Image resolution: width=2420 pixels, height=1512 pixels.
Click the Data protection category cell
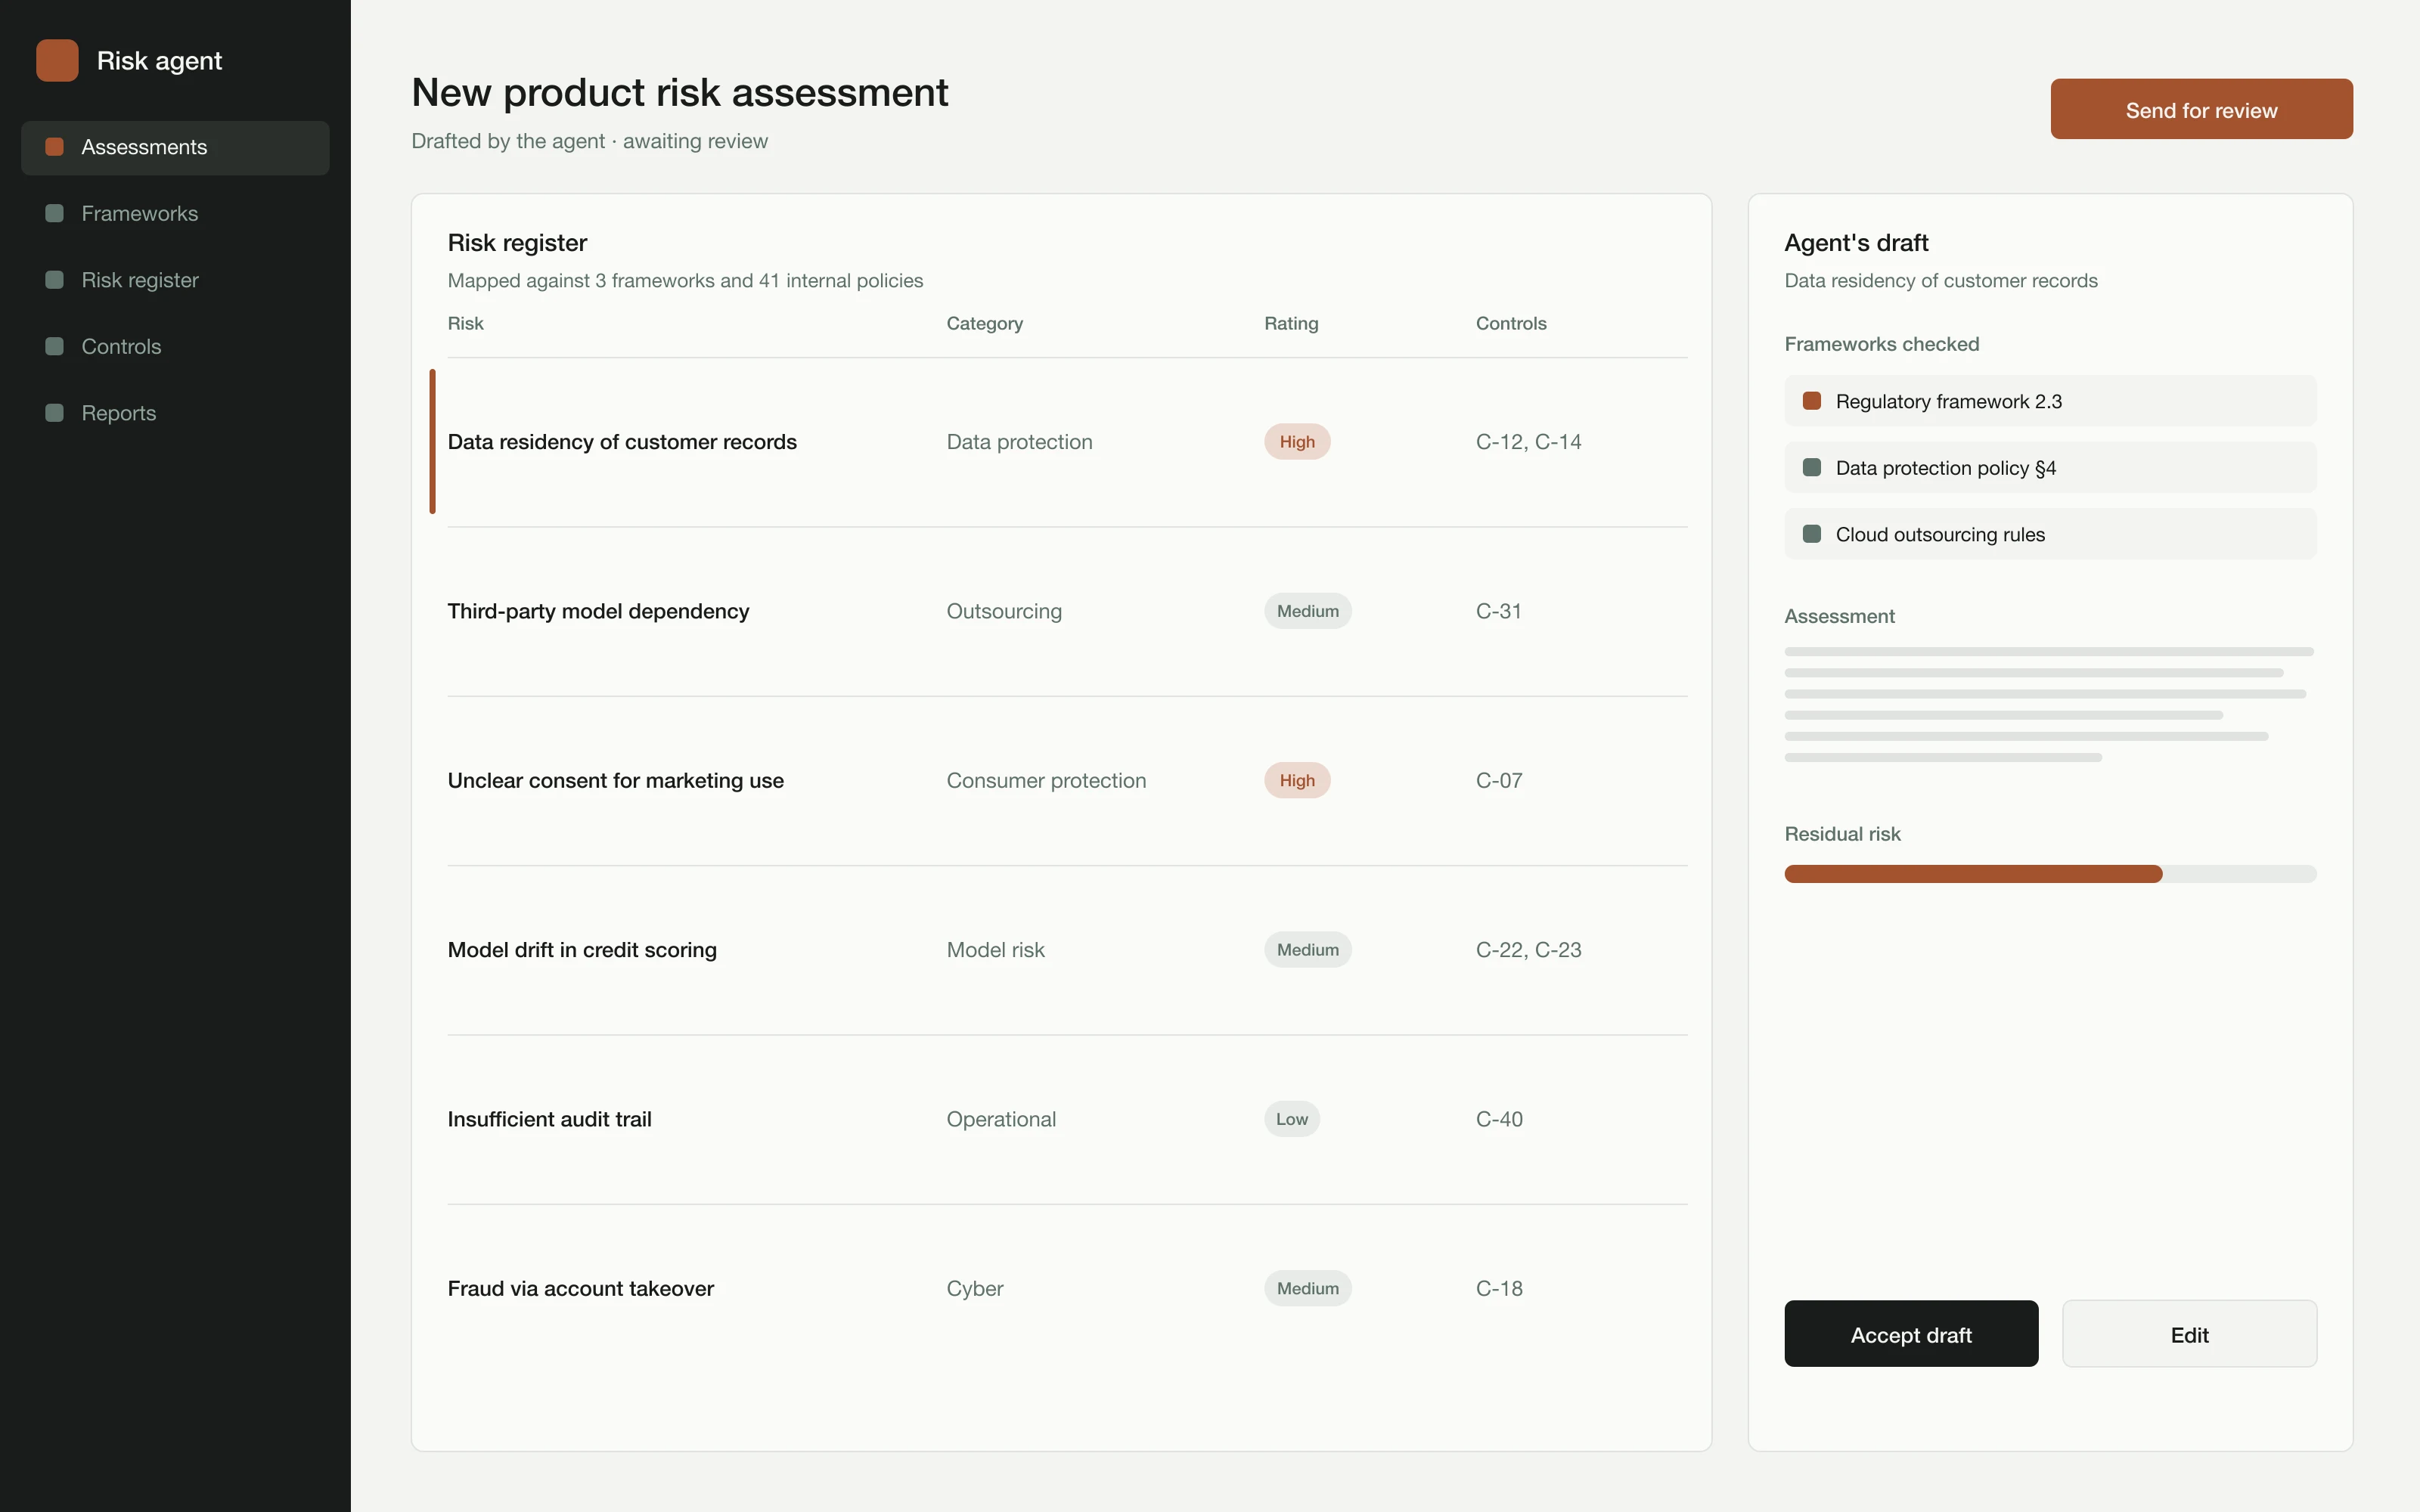point(1019,442)
